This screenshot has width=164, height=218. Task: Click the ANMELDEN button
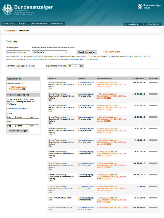click(133, 24)
